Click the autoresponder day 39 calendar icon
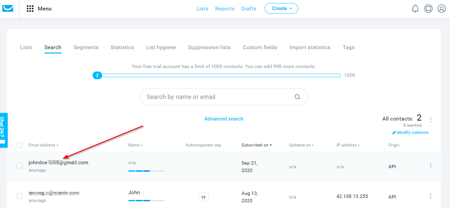Image resolution: width=450 pixels, height=208 pixels. tap(203, 197)
